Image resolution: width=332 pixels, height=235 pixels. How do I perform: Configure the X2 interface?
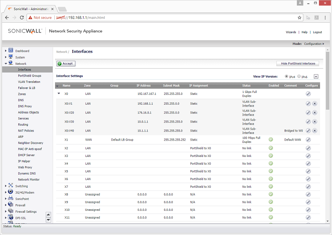(308, 148)
